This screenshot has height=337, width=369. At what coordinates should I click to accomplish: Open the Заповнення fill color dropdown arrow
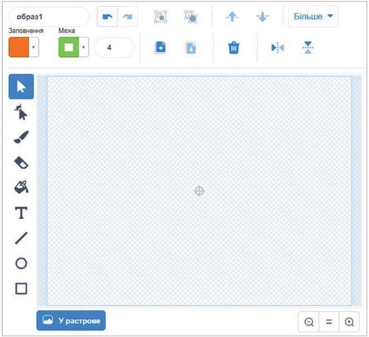pos(33,47)
